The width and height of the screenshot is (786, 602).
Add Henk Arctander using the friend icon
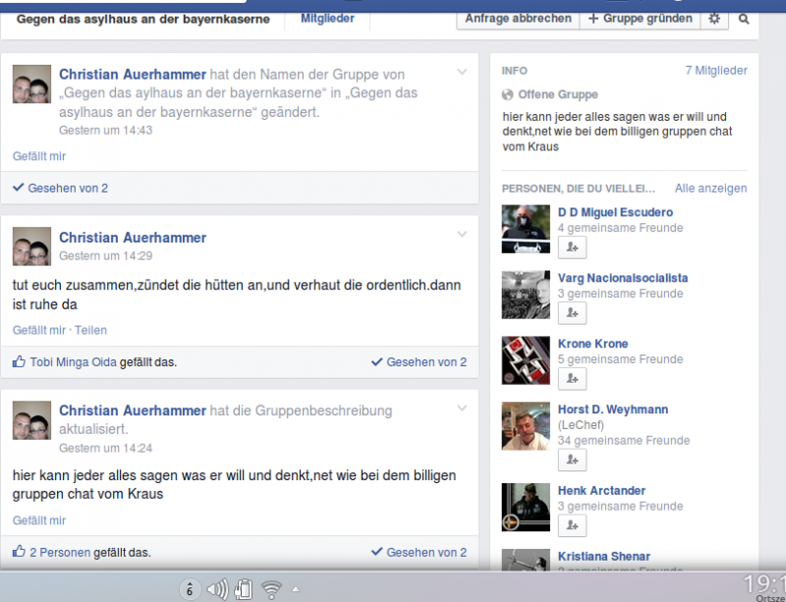[x=572, y=525]
